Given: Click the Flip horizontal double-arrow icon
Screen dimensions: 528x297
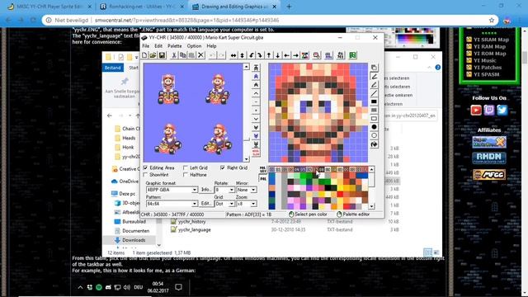Looking at the screenshot, I should [233, 55].
